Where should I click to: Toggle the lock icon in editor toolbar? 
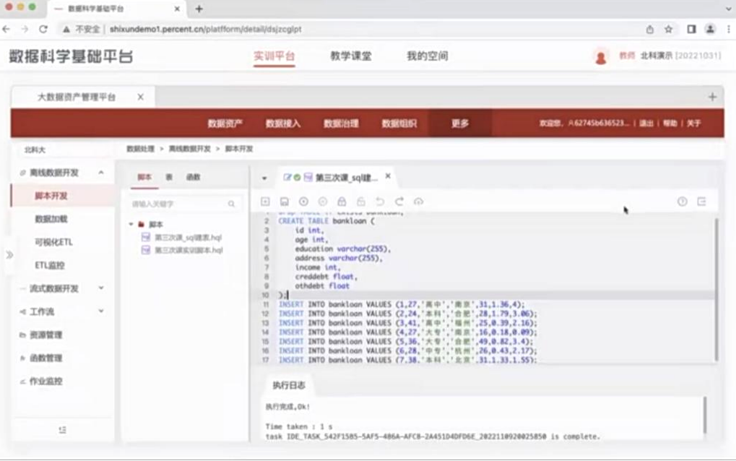342,202
